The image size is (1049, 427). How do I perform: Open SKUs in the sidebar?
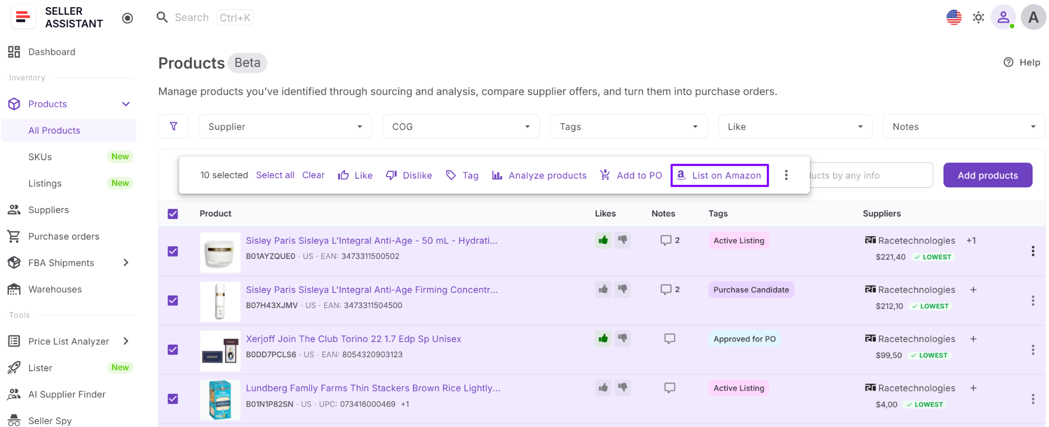coord(40,157)
